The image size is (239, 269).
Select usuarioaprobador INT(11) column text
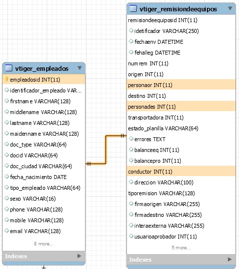pos(166,237)
